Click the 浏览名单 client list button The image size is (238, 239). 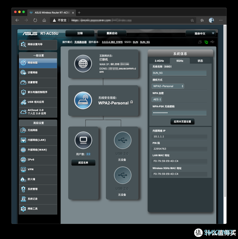pyautogui.click(x=83, y=162)
